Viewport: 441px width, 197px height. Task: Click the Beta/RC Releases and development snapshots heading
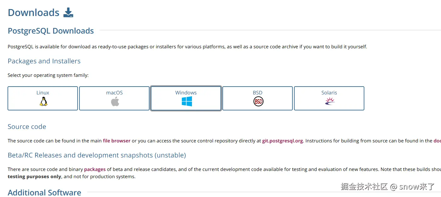(x=97, y=155)
